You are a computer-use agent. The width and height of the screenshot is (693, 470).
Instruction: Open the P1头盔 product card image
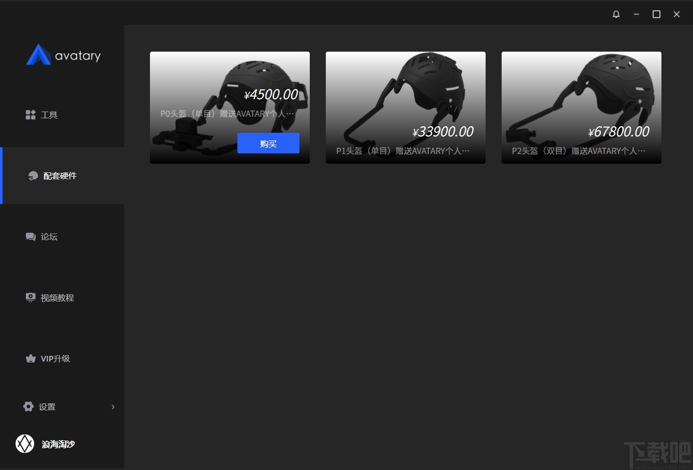[405, 107]
